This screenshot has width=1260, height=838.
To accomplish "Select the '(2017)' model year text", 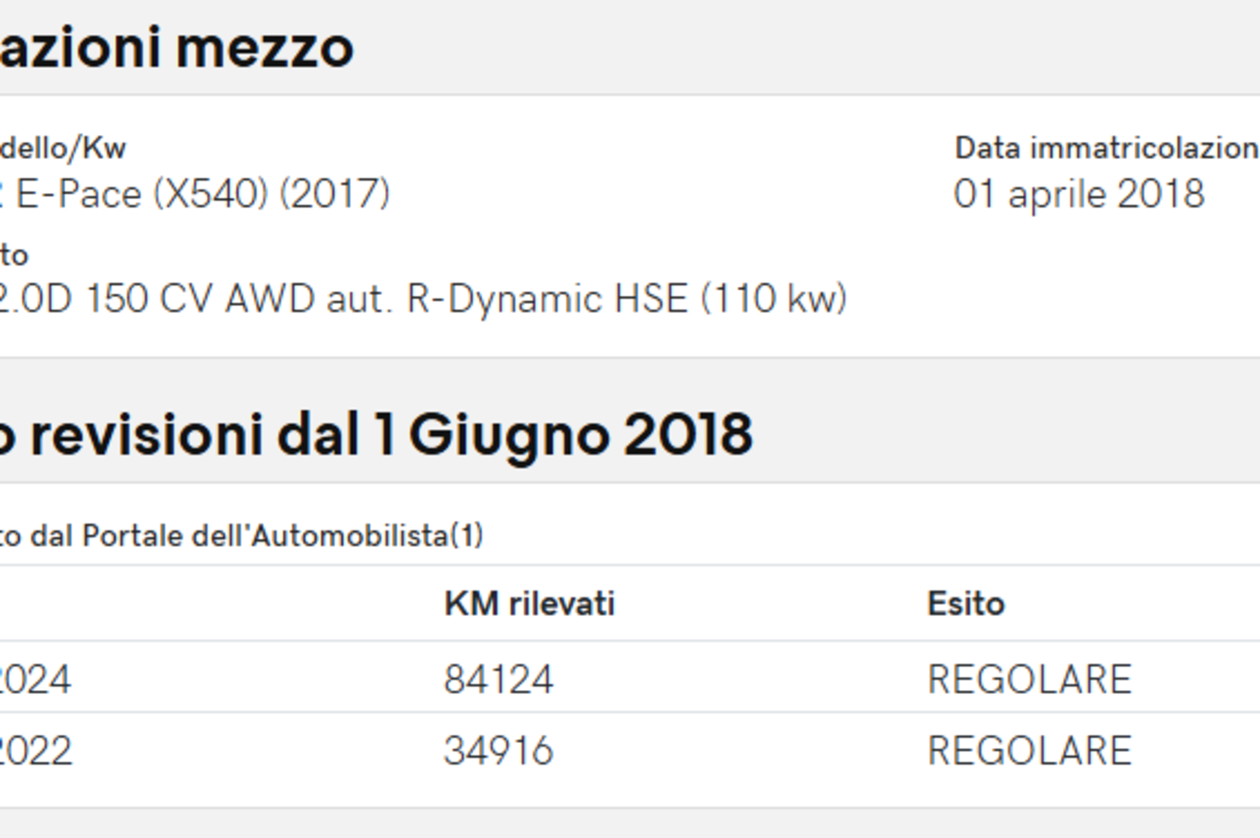I will (x=335, y=194).
